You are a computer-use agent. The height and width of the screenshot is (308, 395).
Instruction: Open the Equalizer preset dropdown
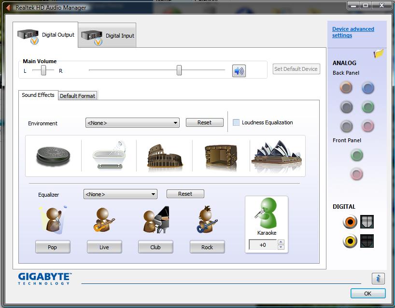click(120, 194)
